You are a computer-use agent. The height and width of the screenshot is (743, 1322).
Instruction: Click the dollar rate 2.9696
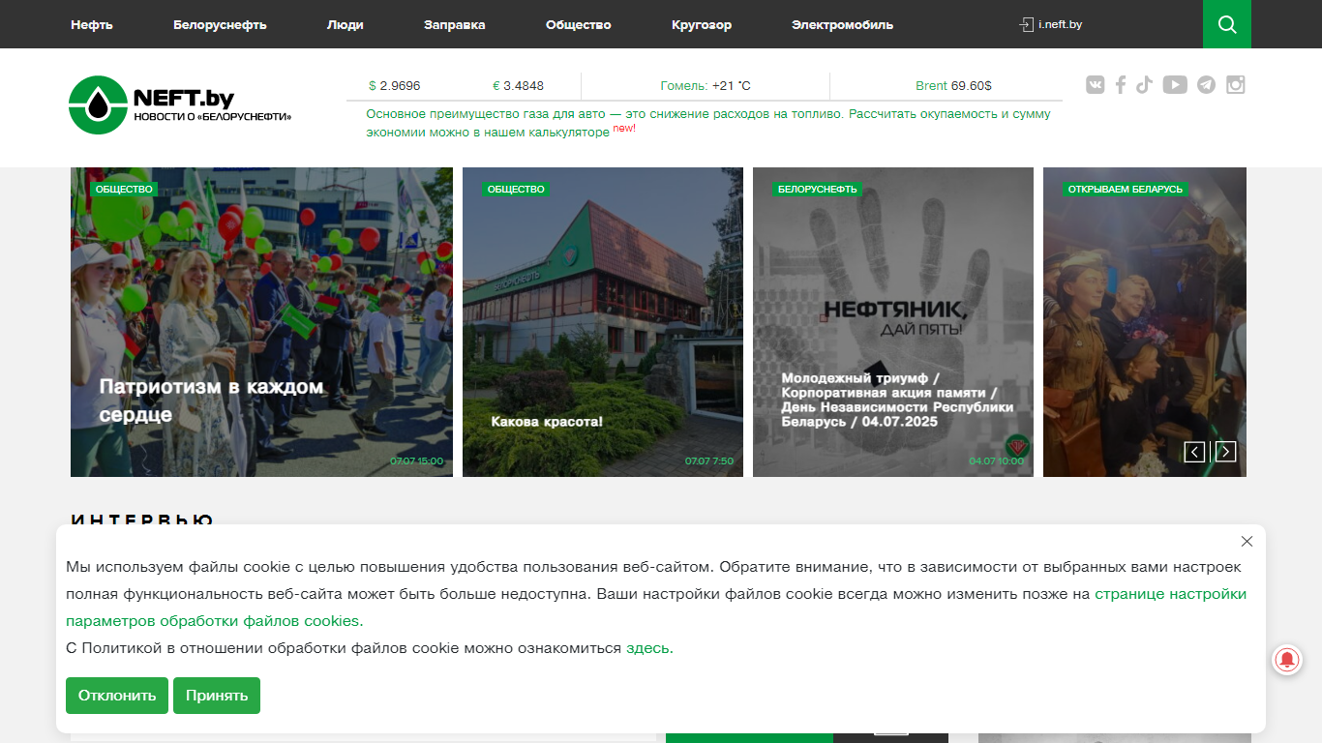[395, 85]
